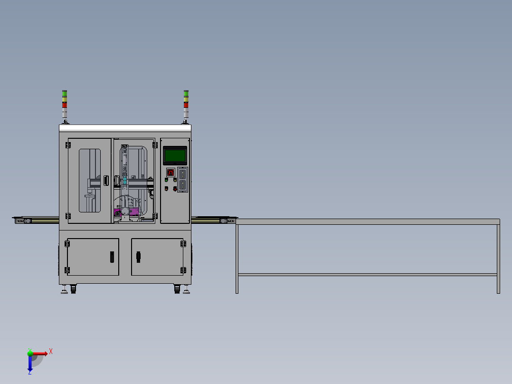This screenshot has height=384, width=512.
Task: Select the green touchscreen display on the control panel
Action: point(175,155)
